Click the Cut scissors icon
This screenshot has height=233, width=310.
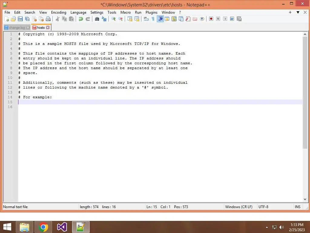(x=57, y=19)
